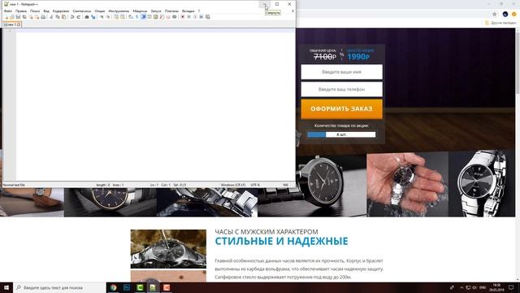Open the 'Другие закладки' bookmarks folder
The height and width of the screenshot is (293, 520).
click(x=500, y=23)
